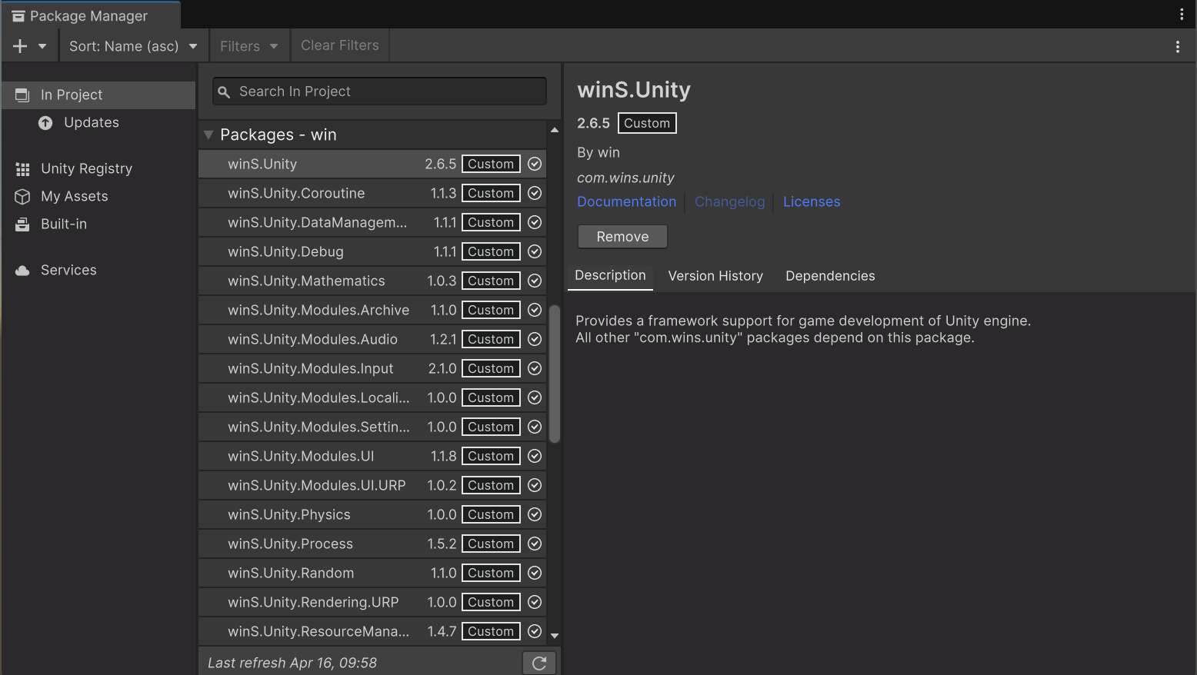Click the installed indicator for winS.Unity.Random
1197x675 pixels.
point(534,572)
